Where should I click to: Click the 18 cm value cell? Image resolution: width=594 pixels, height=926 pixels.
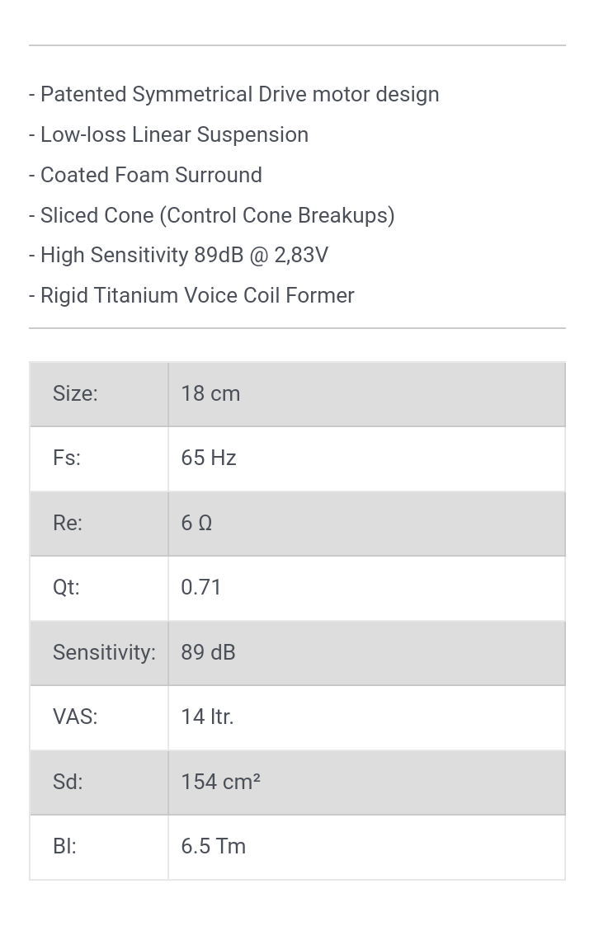[367, 394]
